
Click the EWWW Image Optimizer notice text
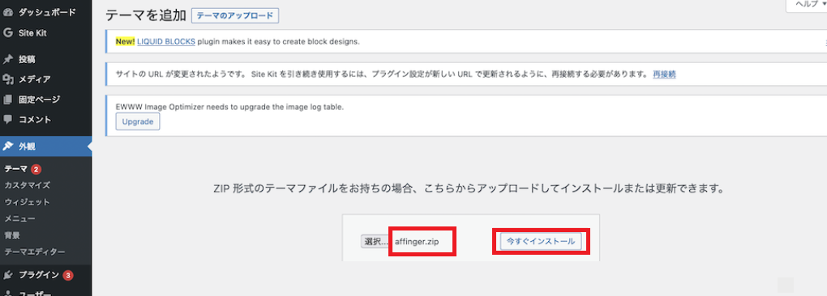(230, 107)
